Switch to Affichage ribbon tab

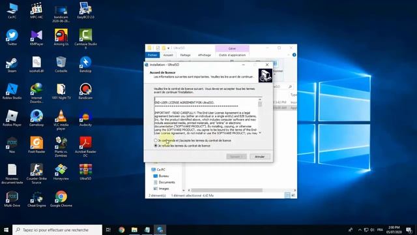[x=204, y=55]
